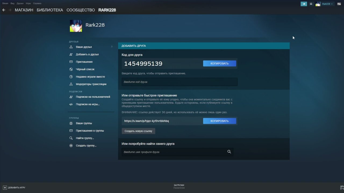Click the Steam announcements megaphone icon
The height and width of the screenshot is (193, 344).
(304, 4)
